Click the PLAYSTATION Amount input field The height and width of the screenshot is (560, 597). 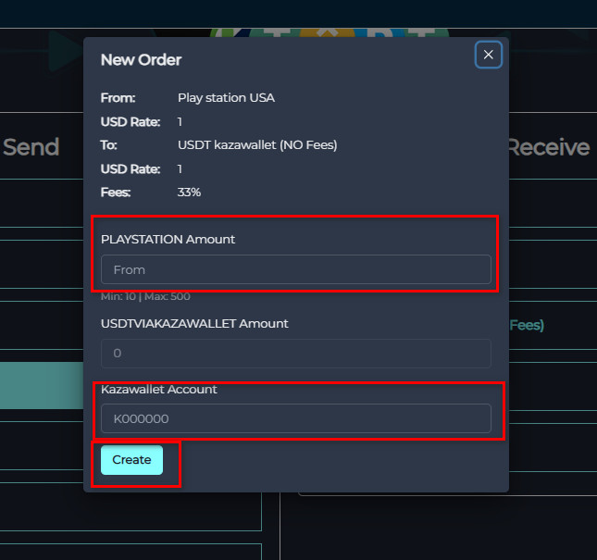(x=296, y=269)
